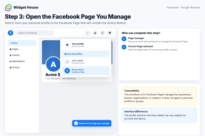The width and height of the screenshot is (205, 136).
Task: Open the account profile avatar icon
Action: [x=110, y=33]
